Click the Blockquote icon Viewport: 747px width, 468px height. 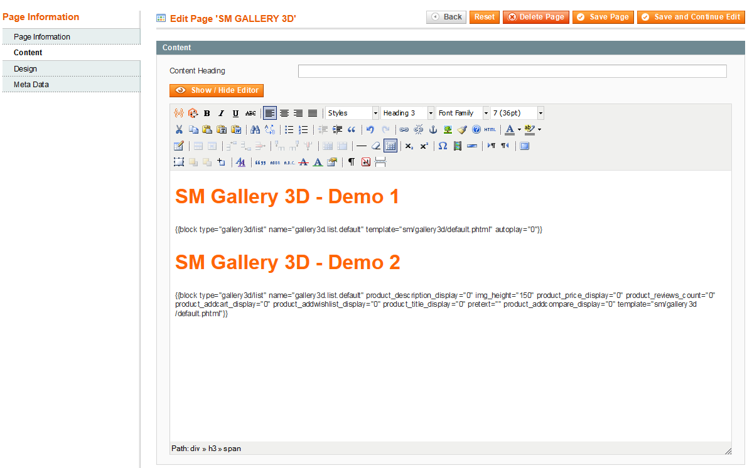point(352,129)
